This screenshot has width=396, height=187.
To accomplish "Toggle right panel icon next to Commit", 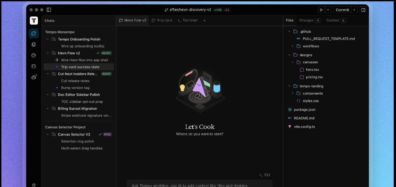I will (363, 10).
